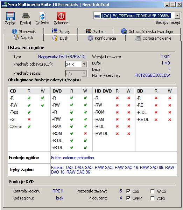Click the BD -RE DL write red cross
Viewport: 183px width, 210px height.
(x=170, y=120)
